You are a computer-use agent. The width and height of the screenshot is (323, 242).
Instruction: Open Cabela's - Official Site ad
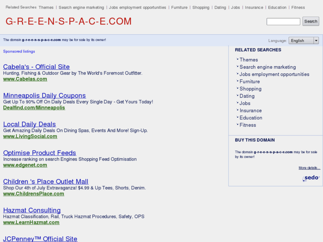(36, 67)
